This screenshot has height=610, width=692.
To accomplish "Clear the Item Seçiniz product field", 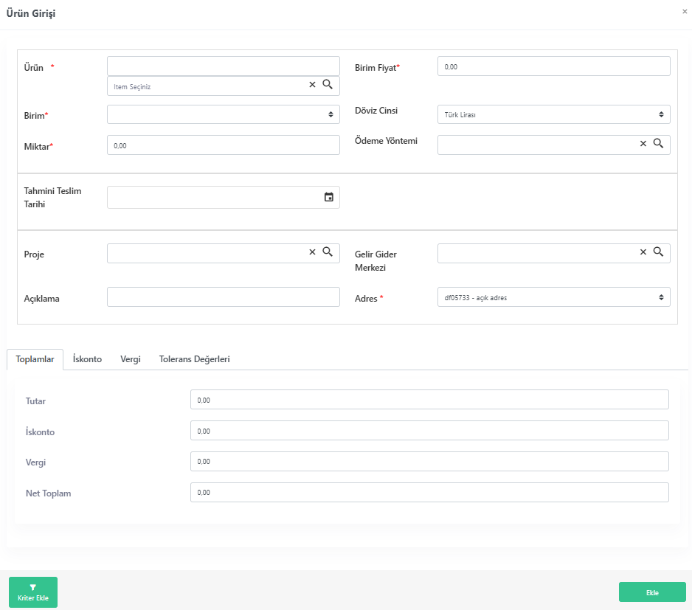I will click(313, 84).
